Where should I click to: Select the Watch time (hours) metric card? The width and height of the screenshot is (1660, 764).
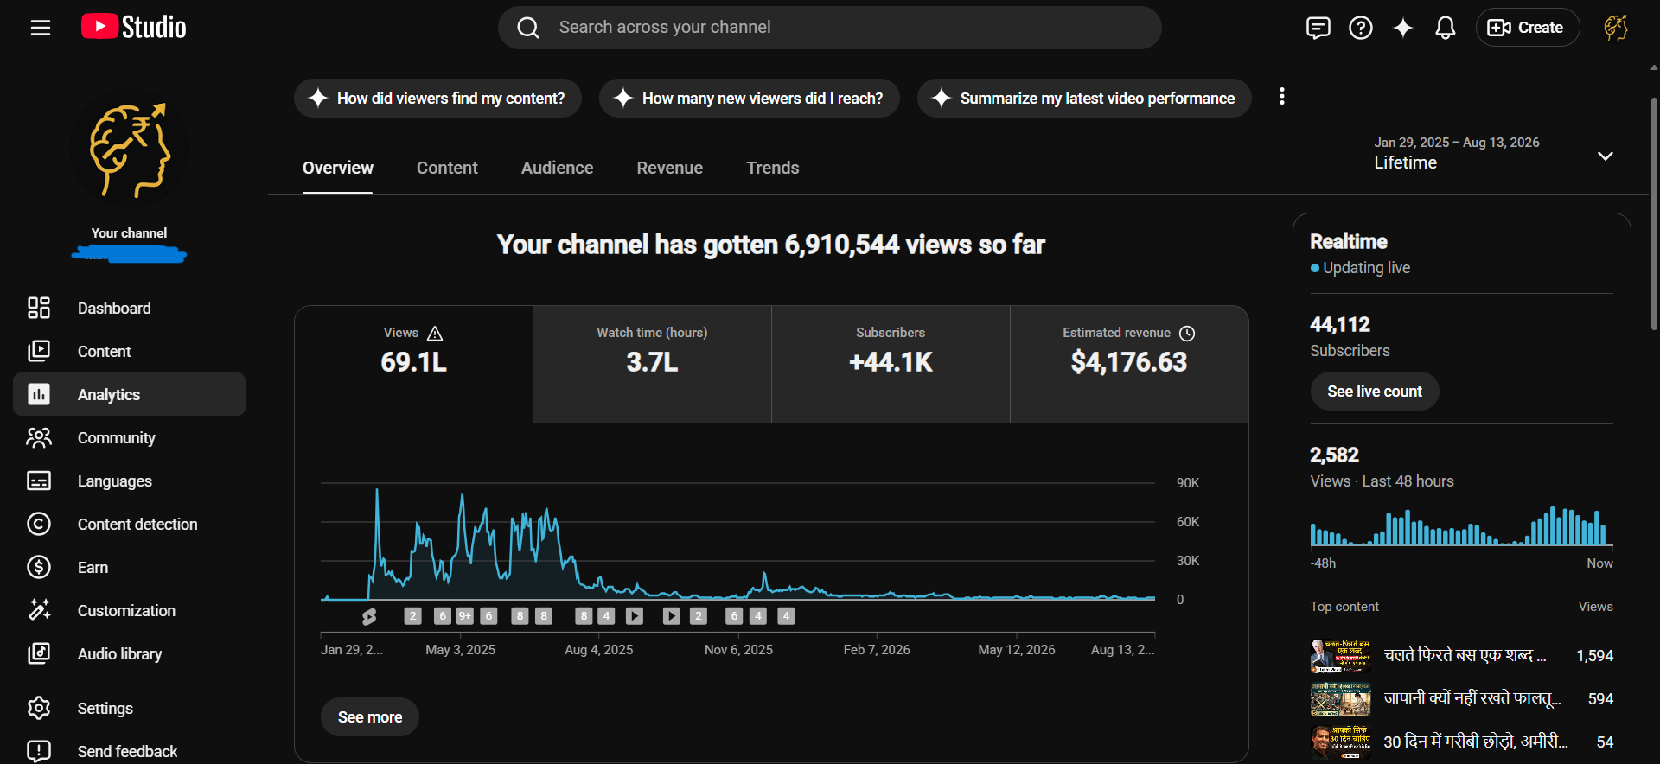652,364
